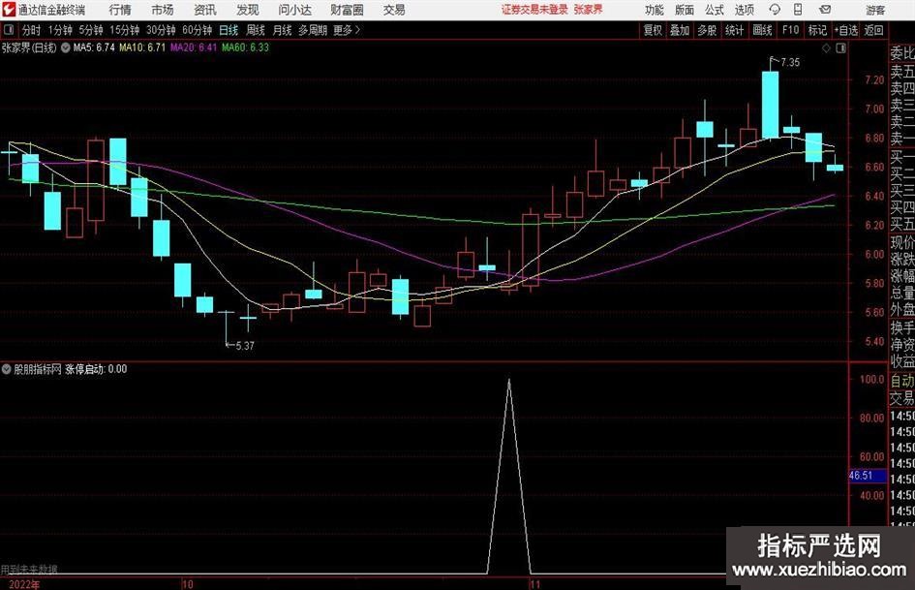Open the 发现 menu
The image size is (915, 590).
pyautogui.click(x=248, y=10)
